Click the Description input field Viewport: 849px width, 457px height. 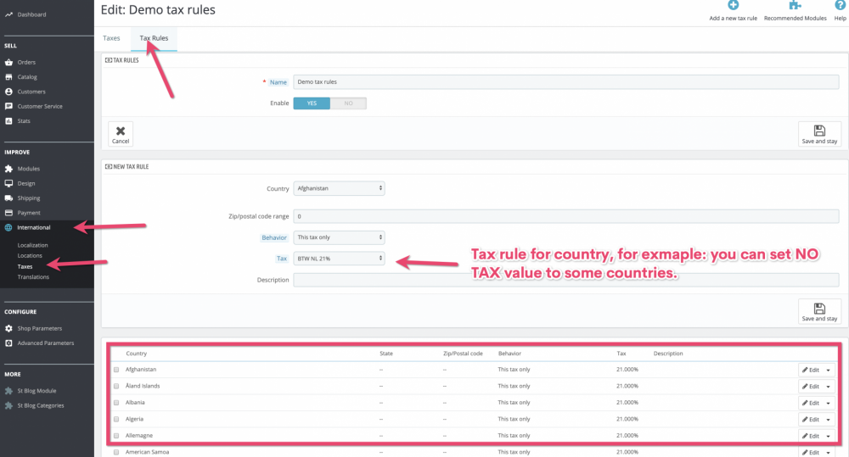coord(565,280)
